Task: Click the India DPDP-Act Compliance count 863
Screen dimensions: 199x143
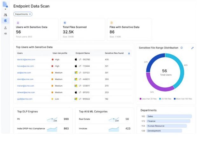Action: (66, 129)
